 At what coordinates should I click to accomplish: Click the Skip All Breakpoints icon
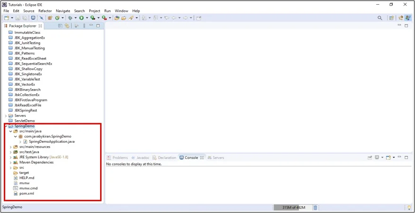point(42,18)
